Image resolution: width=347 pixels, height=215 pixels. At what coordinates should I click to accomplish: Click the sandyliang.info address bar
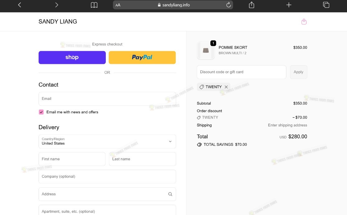point(173,5)
